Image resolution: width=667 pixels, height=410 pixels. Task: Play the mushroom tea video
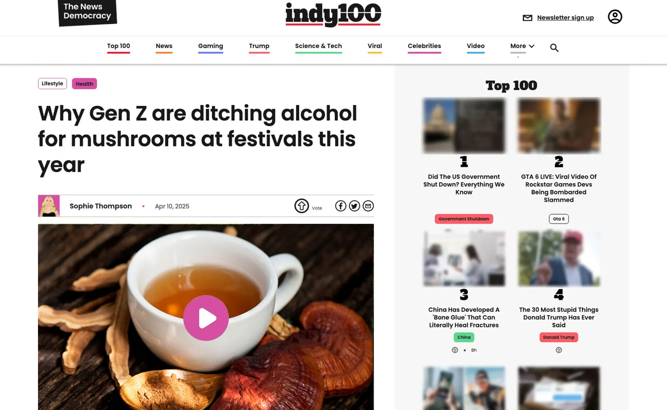point(206,318)
